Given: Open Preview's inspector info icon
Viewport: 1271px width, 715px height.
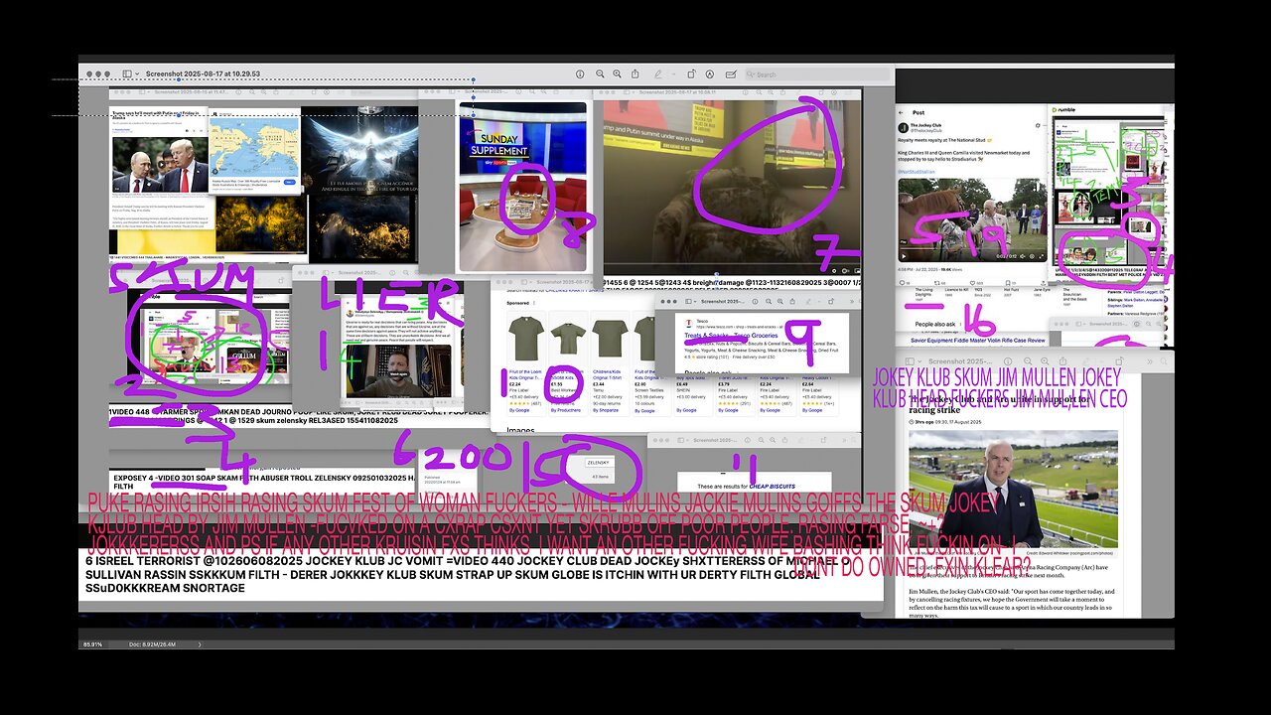Looking at the screenshot, I should pyautogui.click(x=580, y=74).
